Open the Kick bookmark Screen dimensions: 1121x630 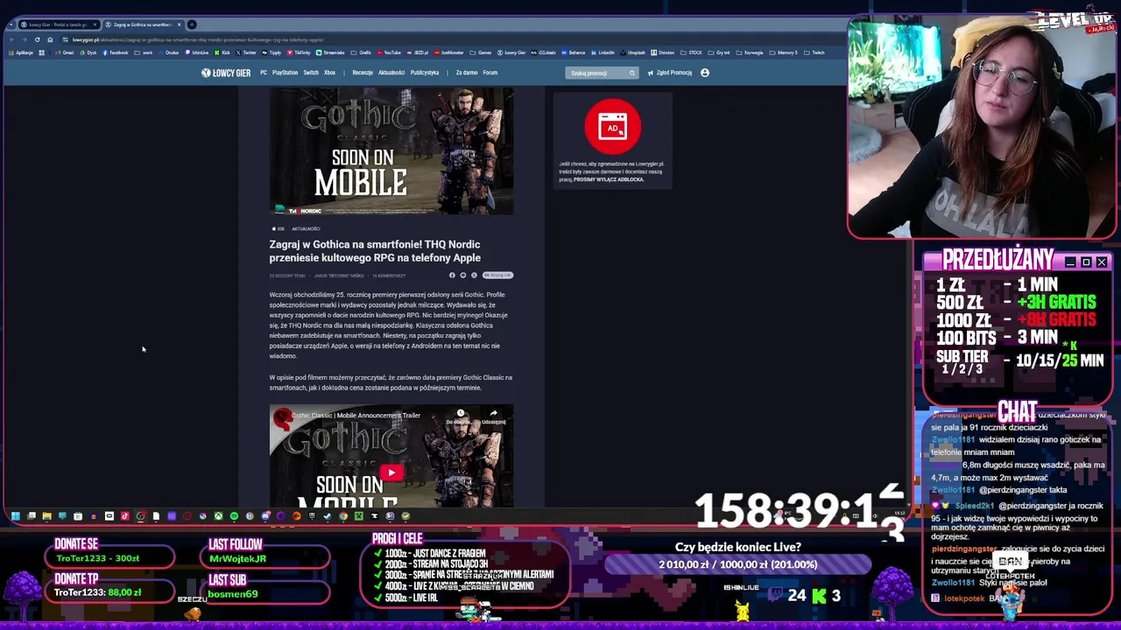pyautogui.click(x=222, y=52)
